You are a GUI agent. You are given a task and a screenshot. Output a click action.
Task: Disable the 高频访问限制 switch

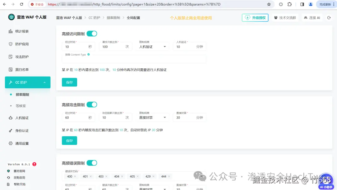(x=92, y=33)
